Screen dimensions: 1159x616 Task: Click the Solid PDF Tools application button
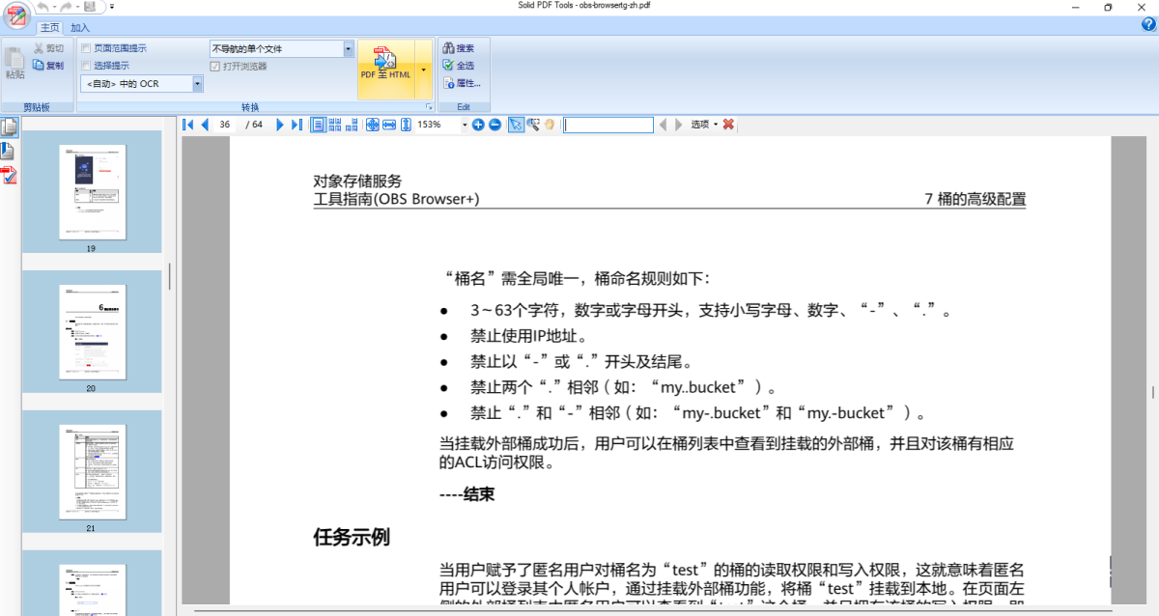[x=17, y=16]
